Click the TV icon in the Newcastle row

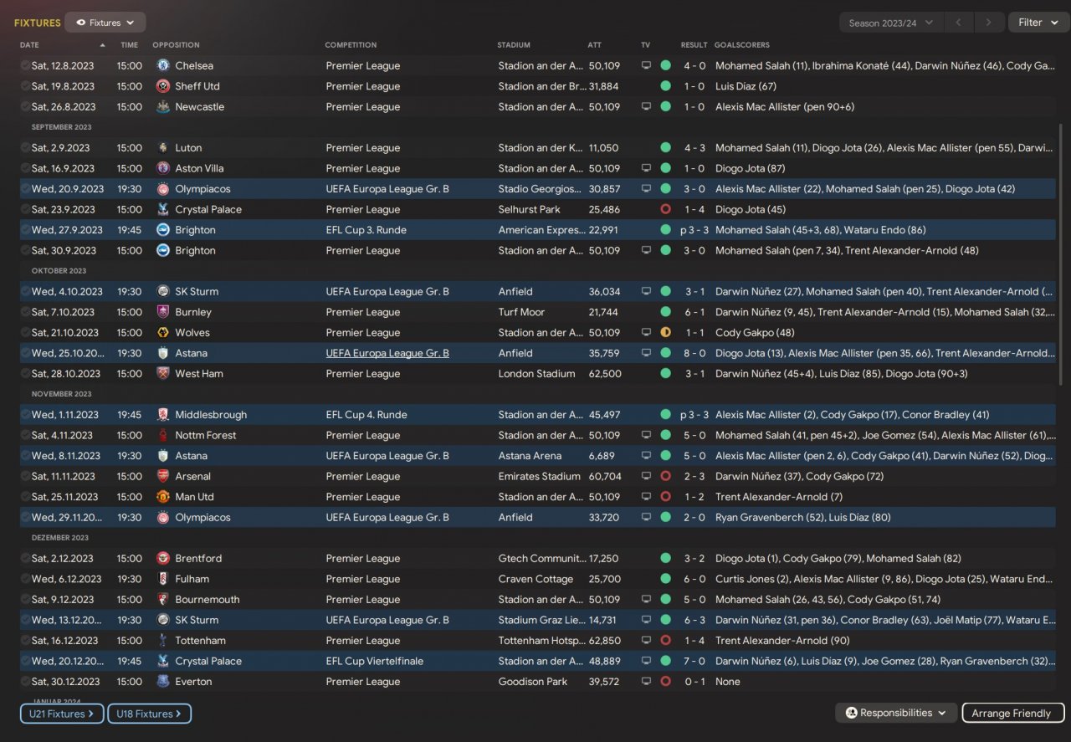click(x=646, y=107)
